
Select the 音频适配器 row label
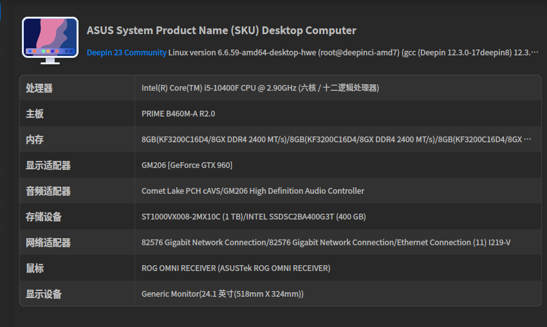(x=48, y=191)
